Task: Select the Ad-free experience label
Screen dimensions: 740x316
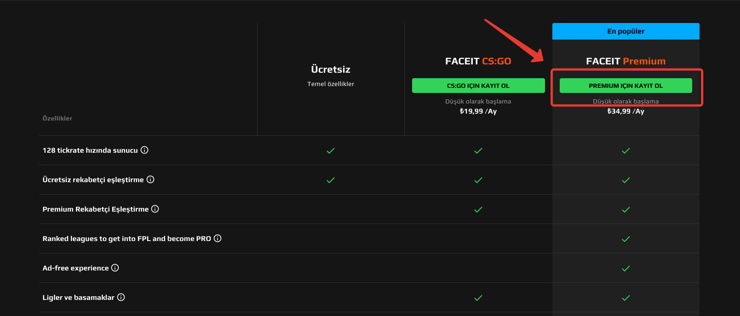Action: pyautogui.click(x=76, y=268)
